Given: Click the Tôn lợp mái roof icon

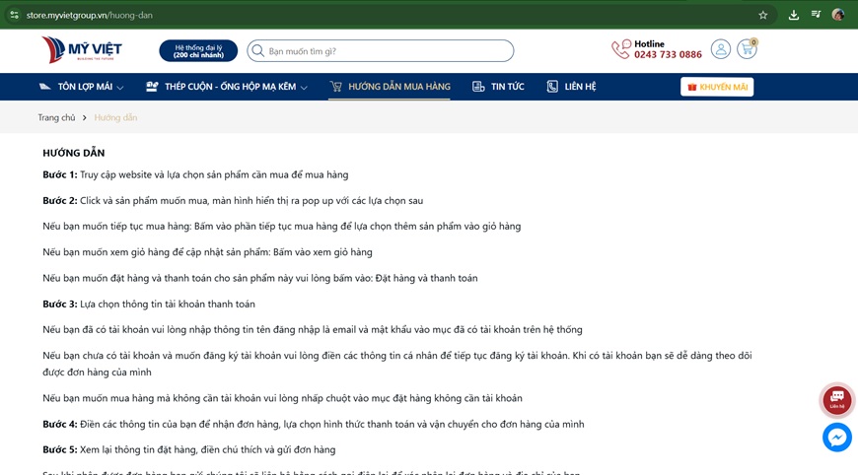Looking at the screenshot, I should 44,87.
